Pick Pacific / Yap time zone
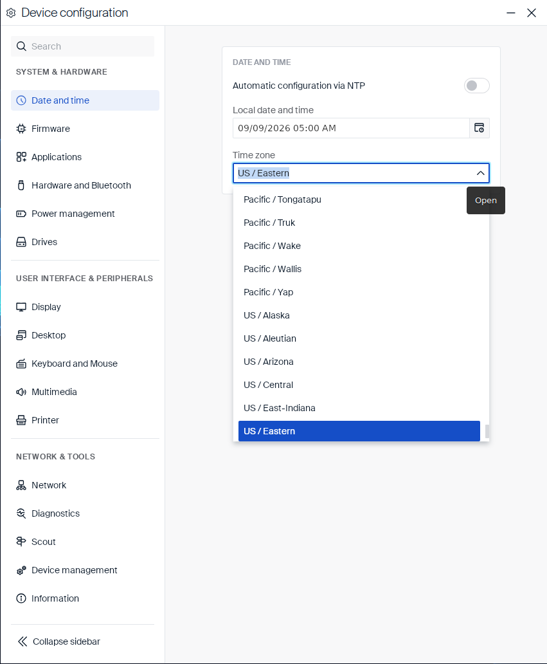547x664 pixels. click(x=359, y=292)
